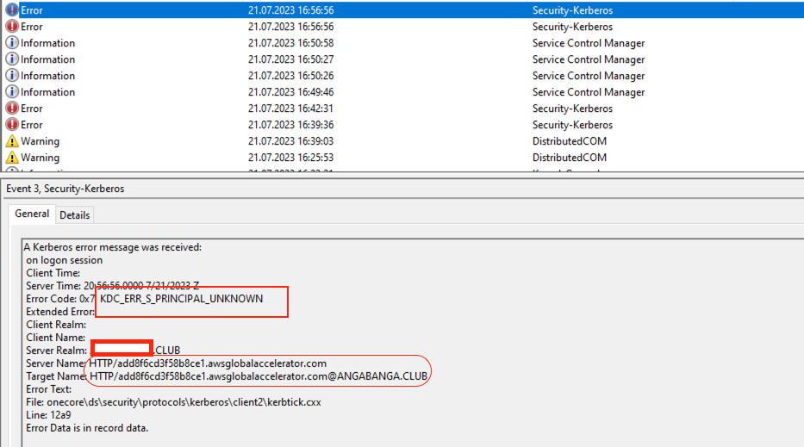Click the information icon for the 16:49:46 event
The width and height of the screenshot is (804, 447).
point(12,92)
